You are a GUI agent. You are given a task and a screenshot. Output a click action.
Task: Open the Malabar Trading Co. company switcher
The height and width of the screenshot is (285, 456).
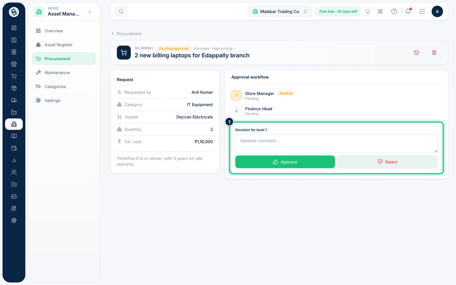(280, 11)
